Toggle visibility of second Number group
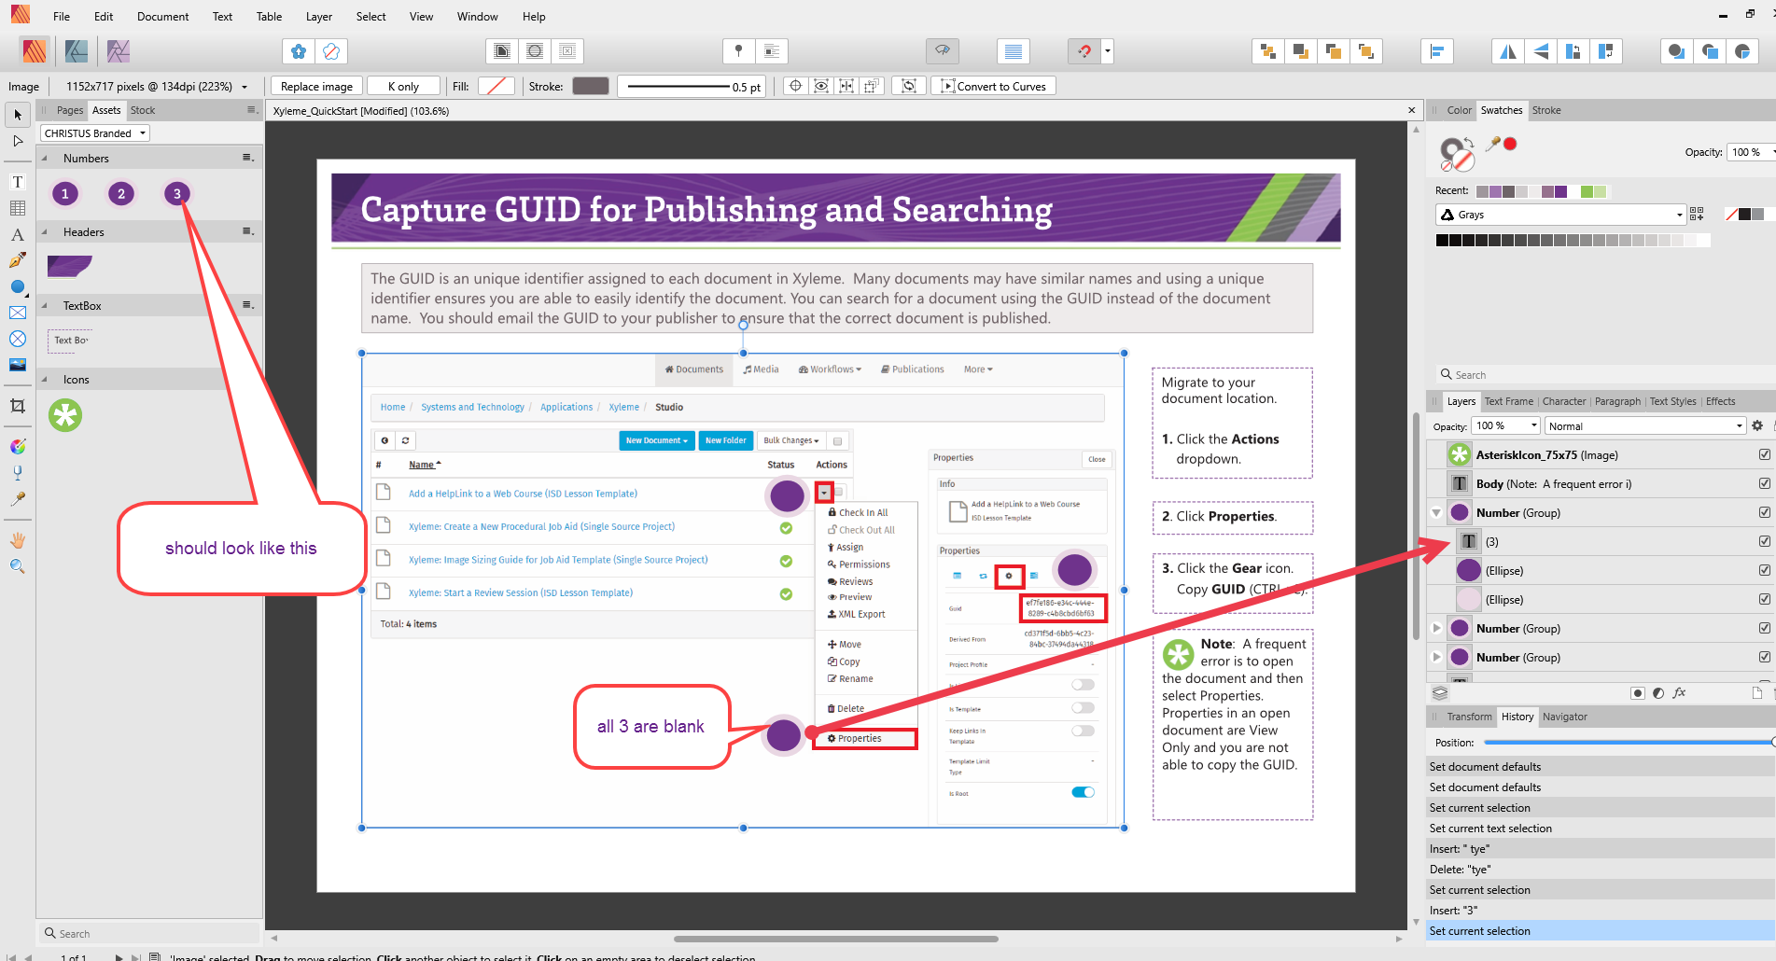 (x=1765, y=628)
